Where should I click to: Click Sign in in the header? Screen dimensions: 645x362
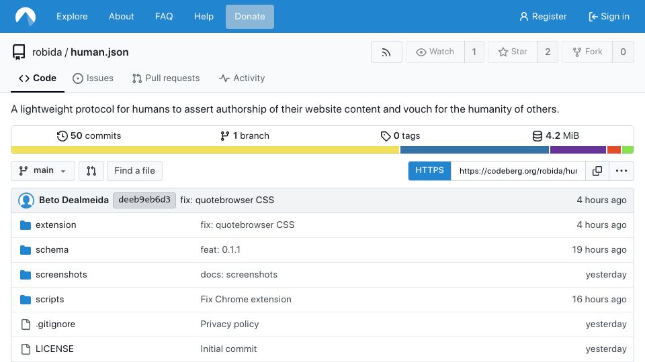pyautogui.click(x=609, y=16)
